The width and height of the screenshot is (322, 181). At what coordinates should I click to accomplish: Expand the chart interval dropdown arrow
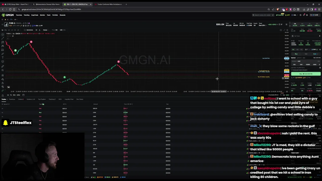(21, 30)
